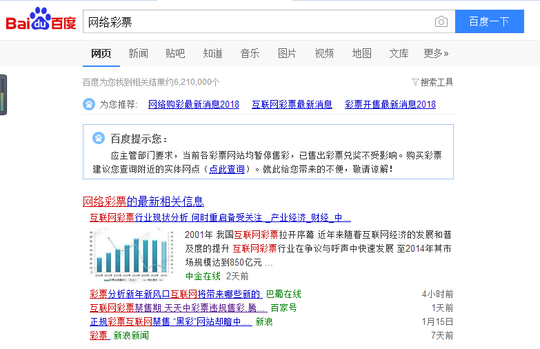Viewport: 540px width, 349px height.
Task: Open news link 互联网彩票禁售期
Action: (x=179, y=308)
